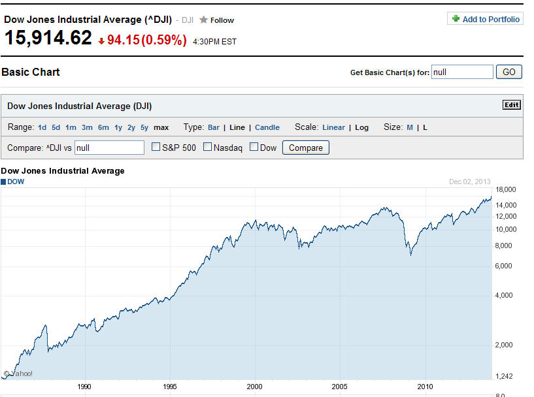Set chart range to 5d
The width and height of the screenshot is (534, 397).
56,127
